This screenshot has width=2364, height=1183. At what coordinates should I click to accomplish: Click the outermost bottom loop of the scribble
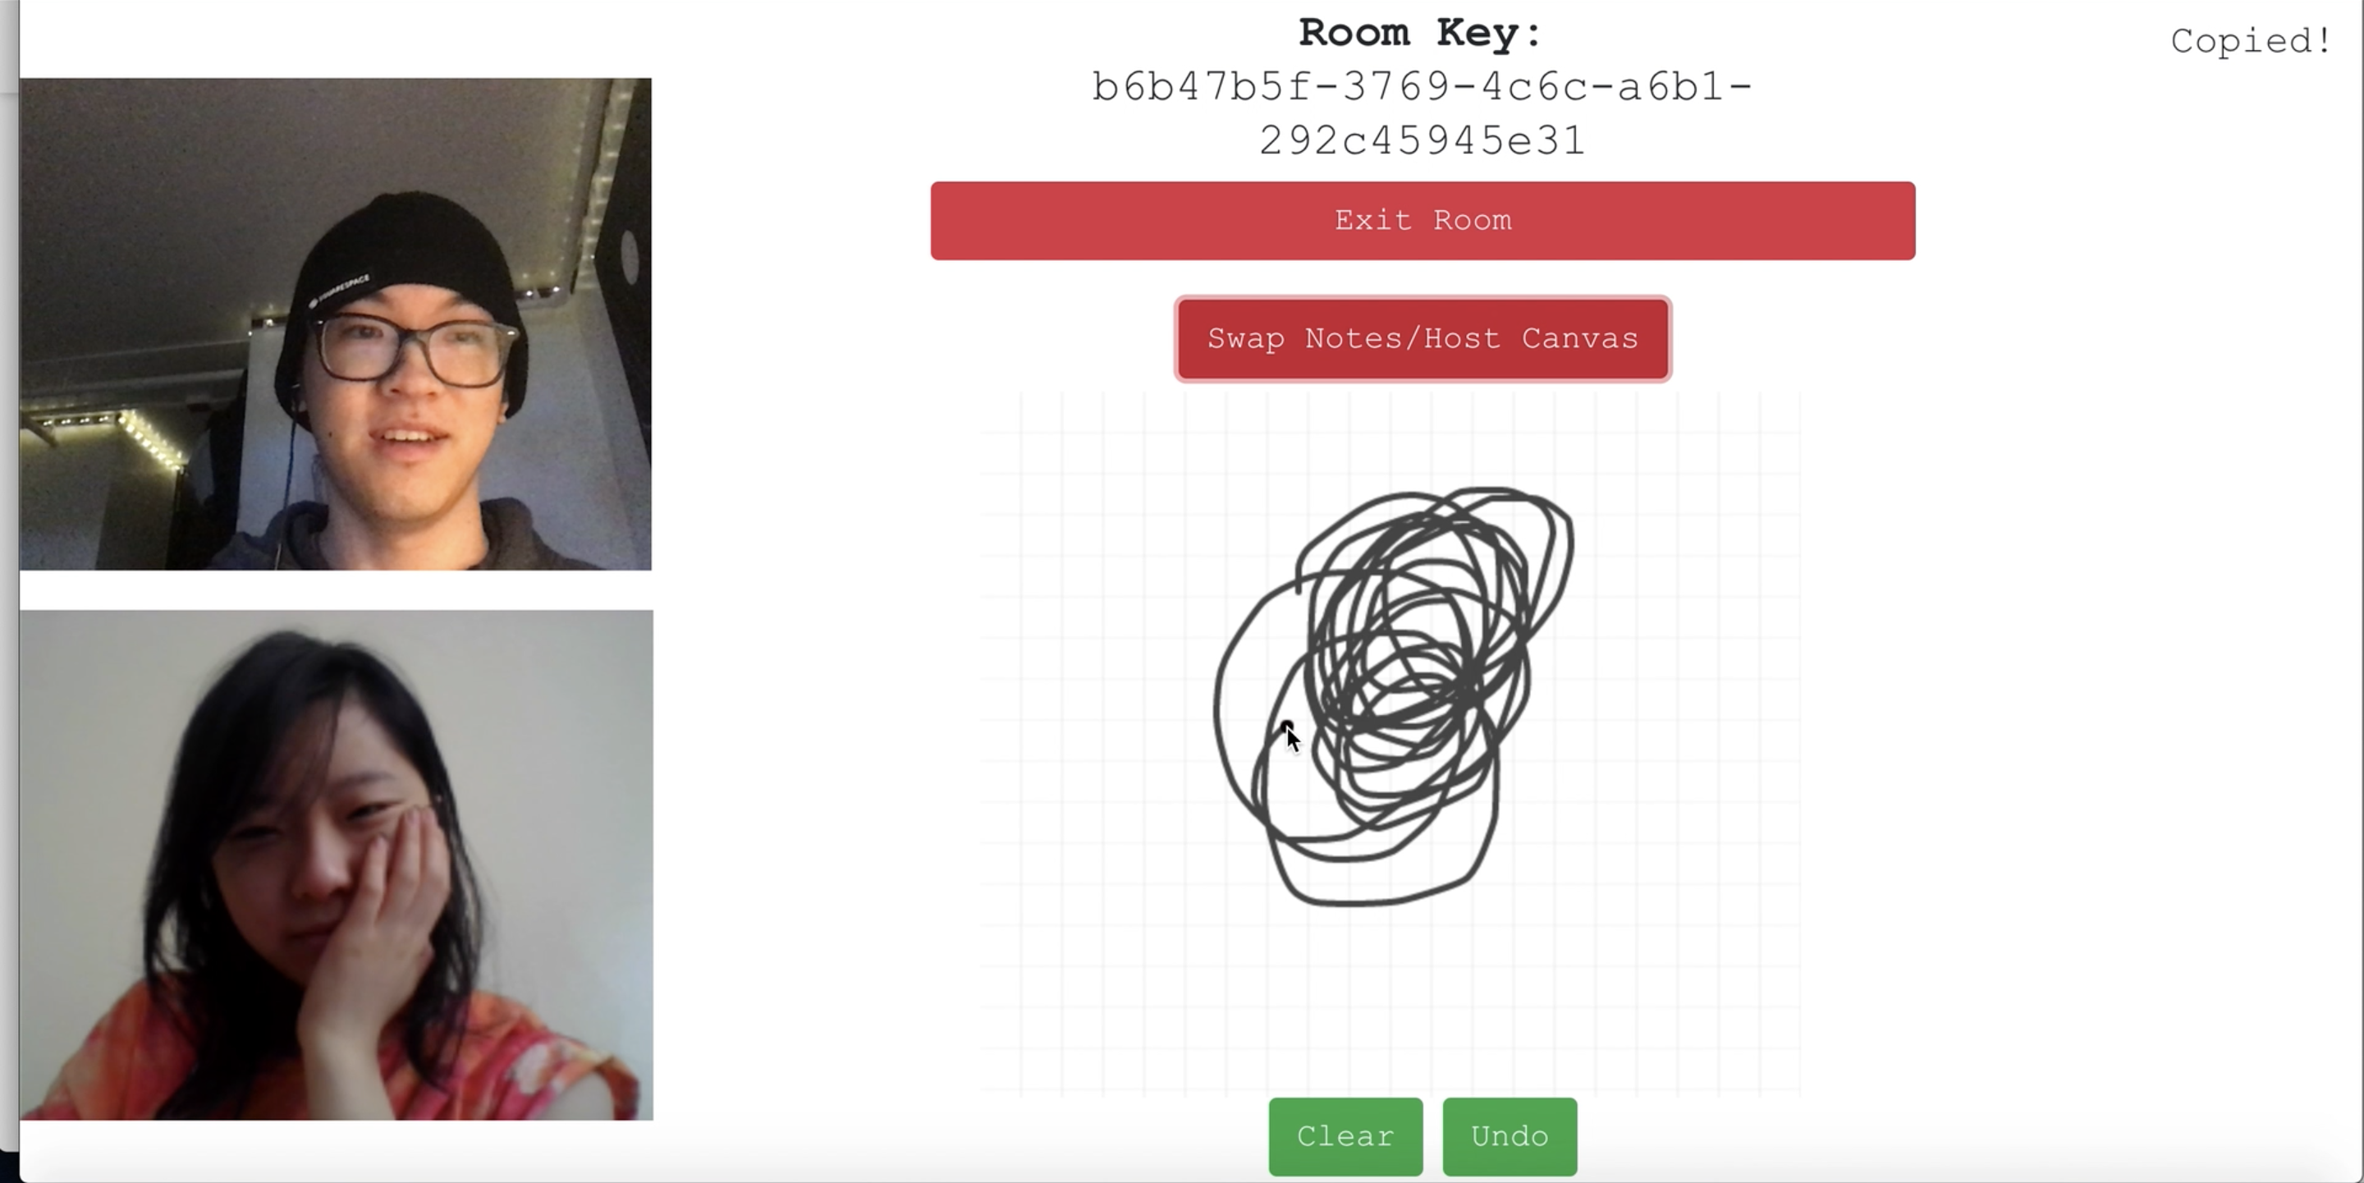(1377, 902)
